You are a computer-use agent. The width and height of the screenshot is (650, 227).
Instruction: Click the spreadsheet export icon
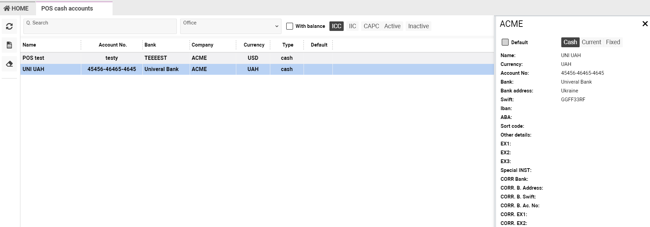coord(10,45)
